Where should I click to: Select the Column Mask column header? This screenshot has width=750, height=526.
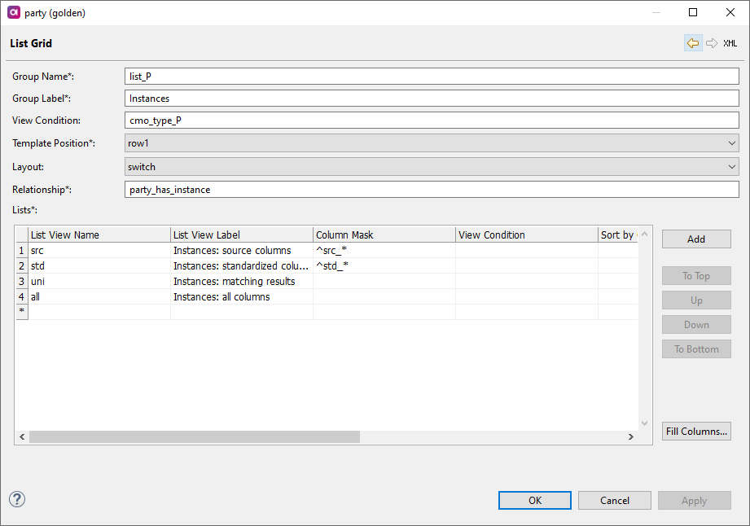point(384,235)
